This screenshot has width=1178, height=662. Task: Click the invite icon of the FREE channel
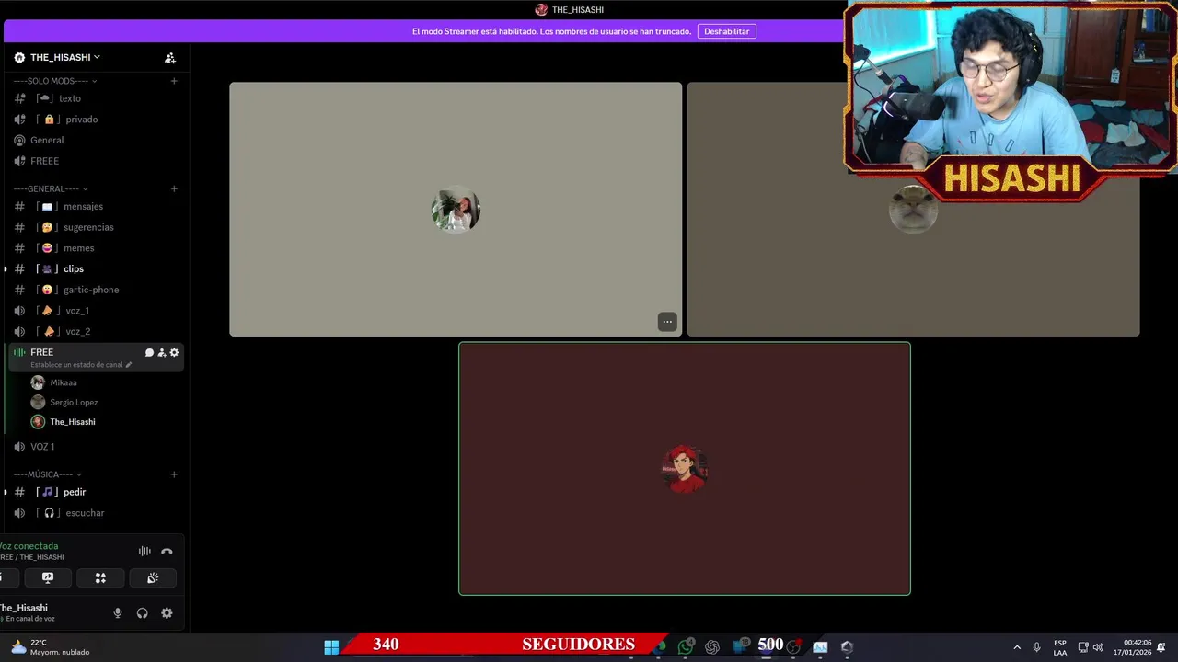[162, 353]
